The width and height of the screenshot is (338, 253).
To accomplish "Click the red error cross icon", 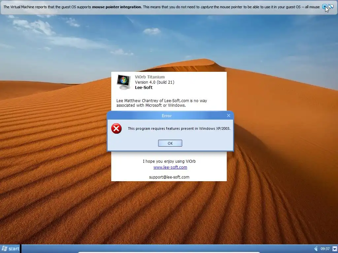I will tap(116, 128).
